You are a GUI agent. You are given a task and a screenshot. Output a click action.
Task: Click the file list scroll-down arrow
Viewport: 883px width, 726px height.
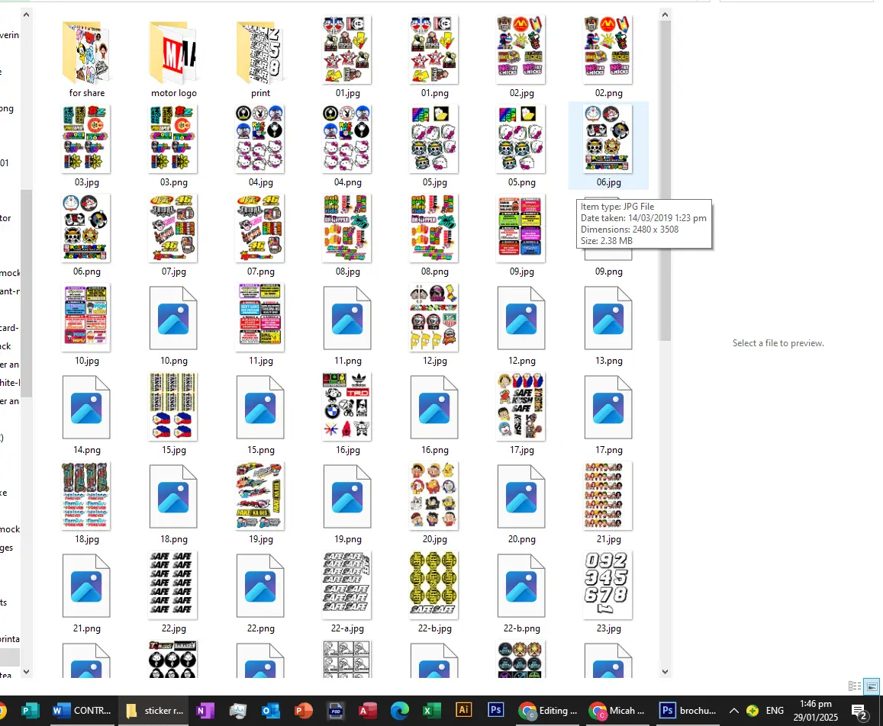(x=665, y=671)
